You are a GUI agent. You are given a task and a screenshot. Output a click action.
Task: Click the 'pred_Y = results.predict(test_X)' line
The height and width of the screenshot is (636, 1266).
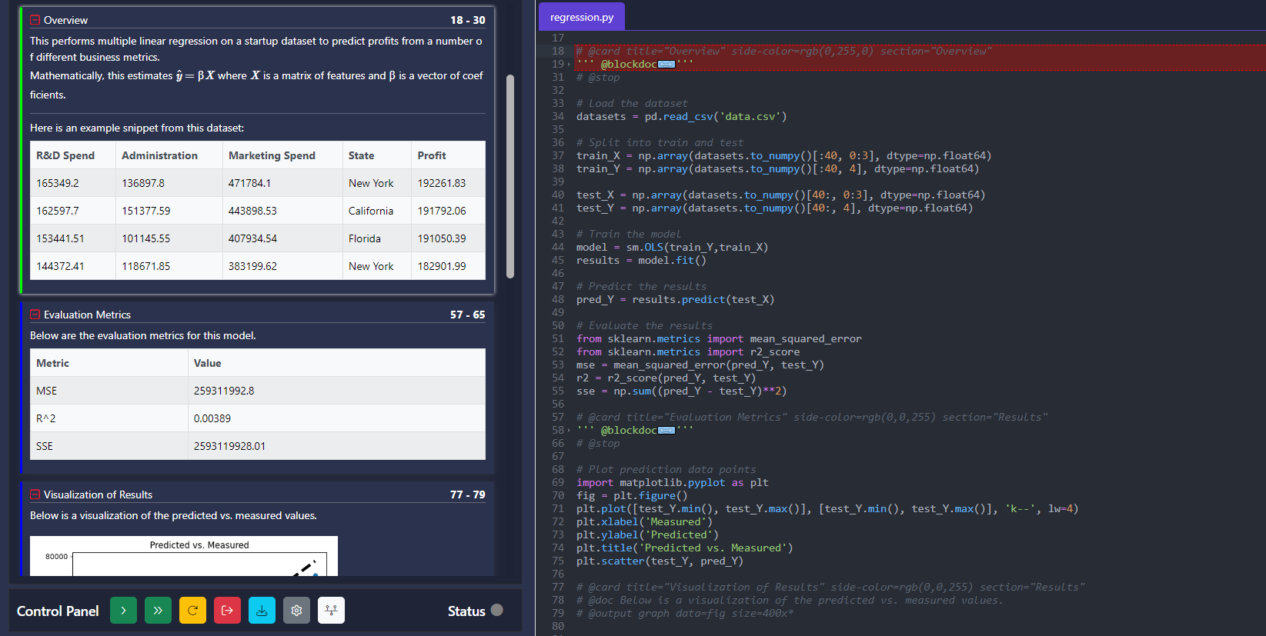coord(675,300)
